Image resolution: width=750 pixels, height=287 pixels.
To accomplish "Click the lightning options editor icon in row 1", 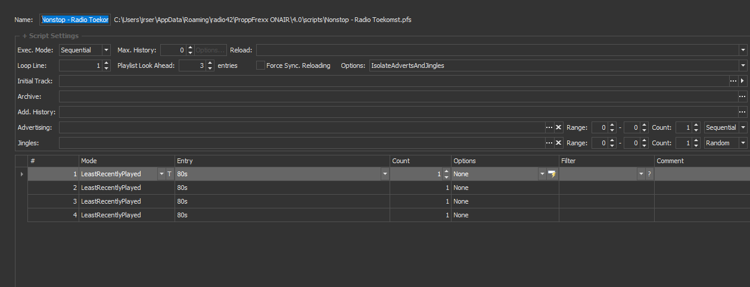I will click(552, 174).
